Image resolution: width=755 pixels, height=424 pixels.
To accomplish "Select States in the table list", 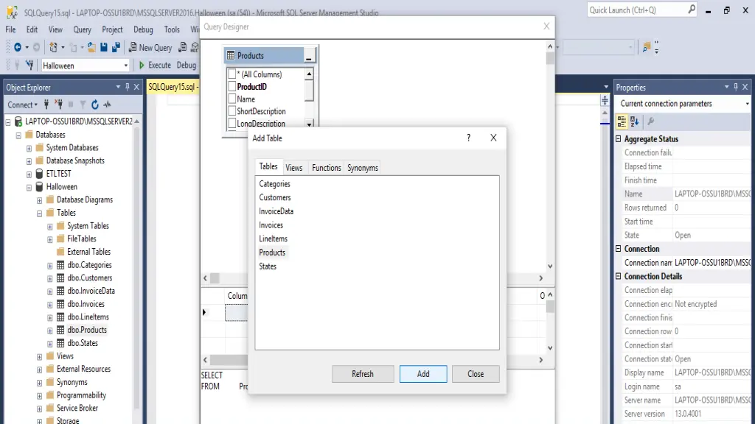I will 268,266.
